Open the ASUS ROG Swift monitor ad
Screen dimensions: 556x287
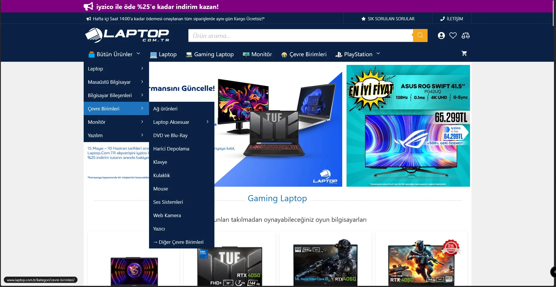click(408, 126)
